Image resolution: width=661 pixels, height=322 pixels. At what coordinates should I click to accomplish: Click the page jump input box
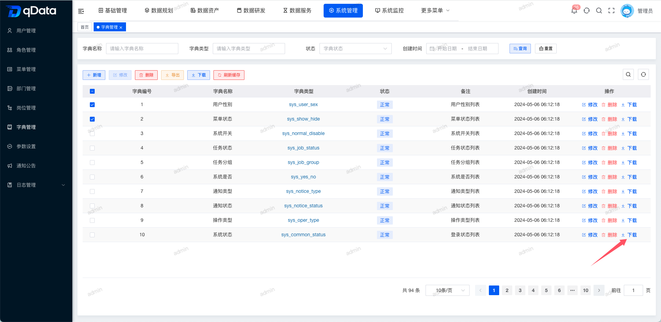tap(633, 290)
